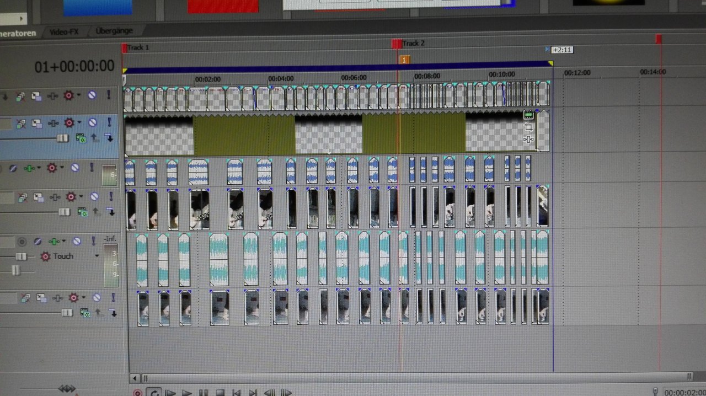Make compositing child on second video track
The image size is (706, 396).
click(109, 137)
